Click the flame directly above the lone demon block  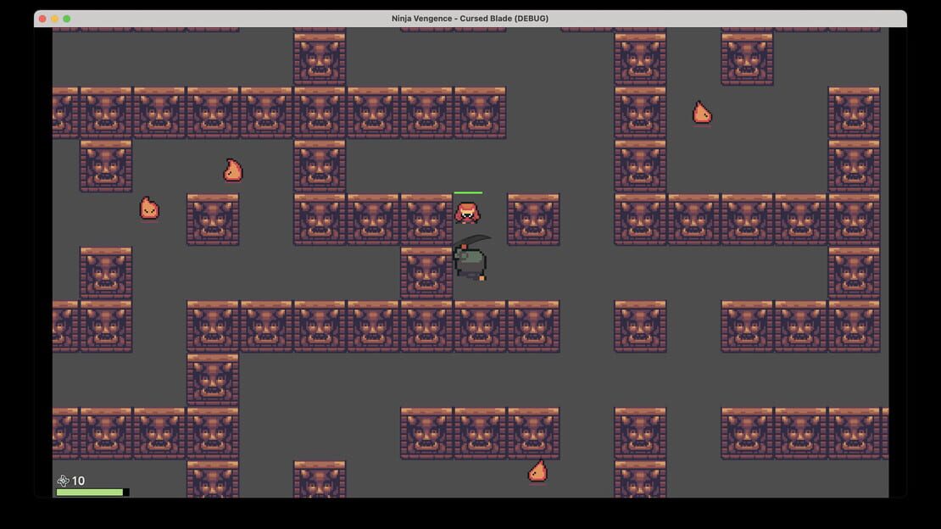tap(233, 170)
